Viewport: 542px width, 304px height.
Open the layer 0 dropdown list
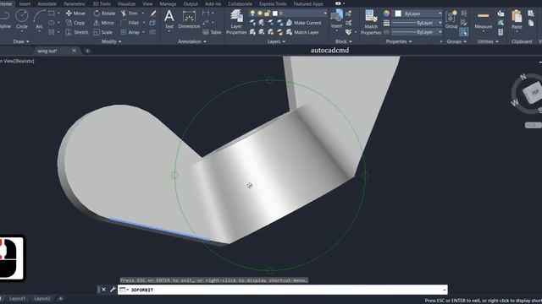pos(325,14)
